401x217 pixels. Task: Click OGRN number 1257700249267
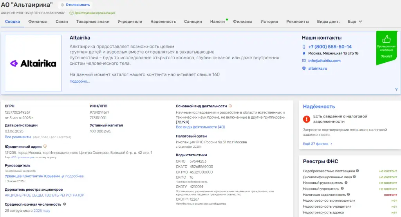pos(17,112)
